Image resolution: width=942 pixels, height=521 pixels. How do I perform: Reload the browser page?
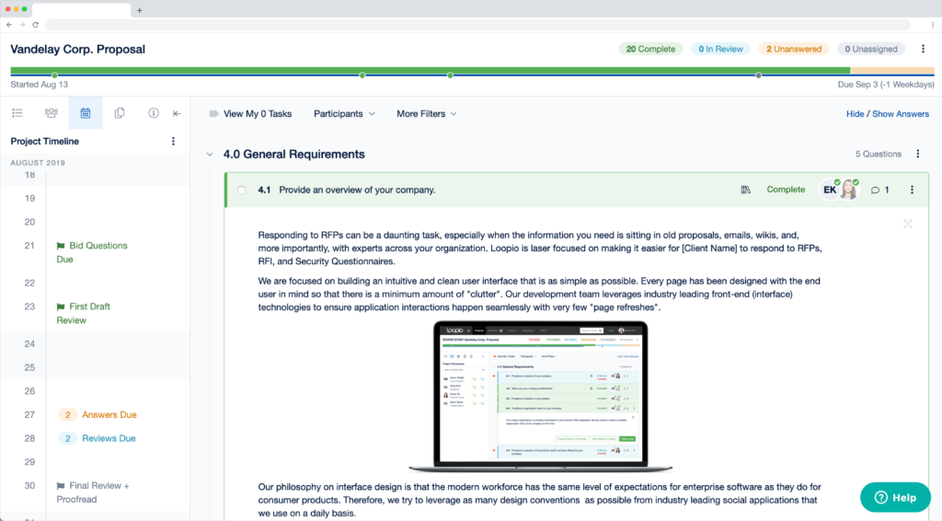tap(36, 25)
